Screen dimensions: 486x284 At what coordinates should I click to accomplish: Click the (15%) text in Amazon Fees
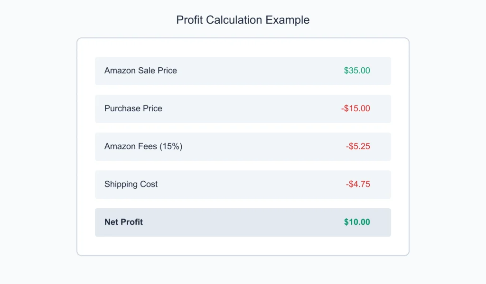tap(171, 146)
